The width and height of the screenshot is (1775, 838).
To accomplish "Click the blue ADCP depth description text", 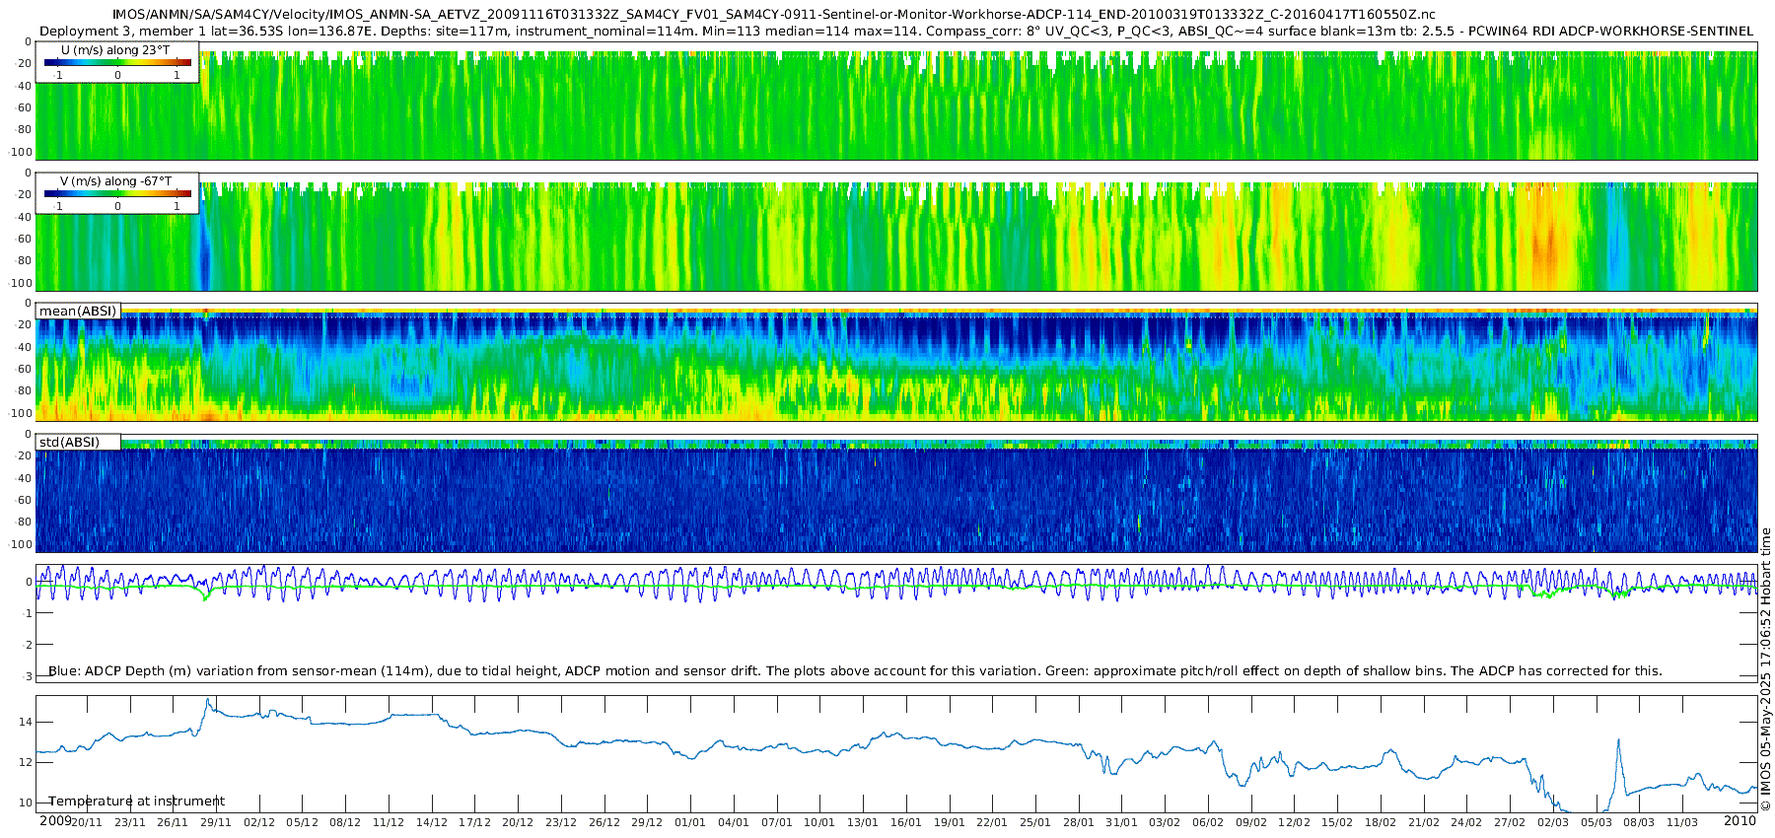I will click(x=855, y=670).
